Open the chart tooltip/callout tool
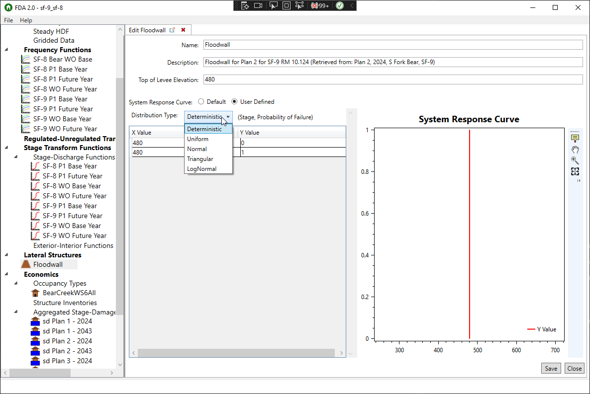Viewport: 590px width, 394px height. pyautogui.click(x=575, y=138)
